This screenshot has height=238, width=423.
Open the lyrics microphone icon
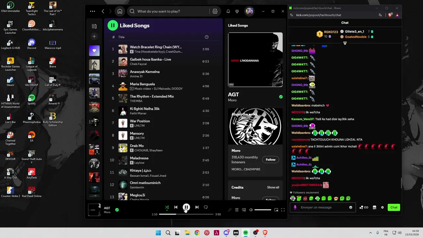pyautogui.click(x=230, y=210)
